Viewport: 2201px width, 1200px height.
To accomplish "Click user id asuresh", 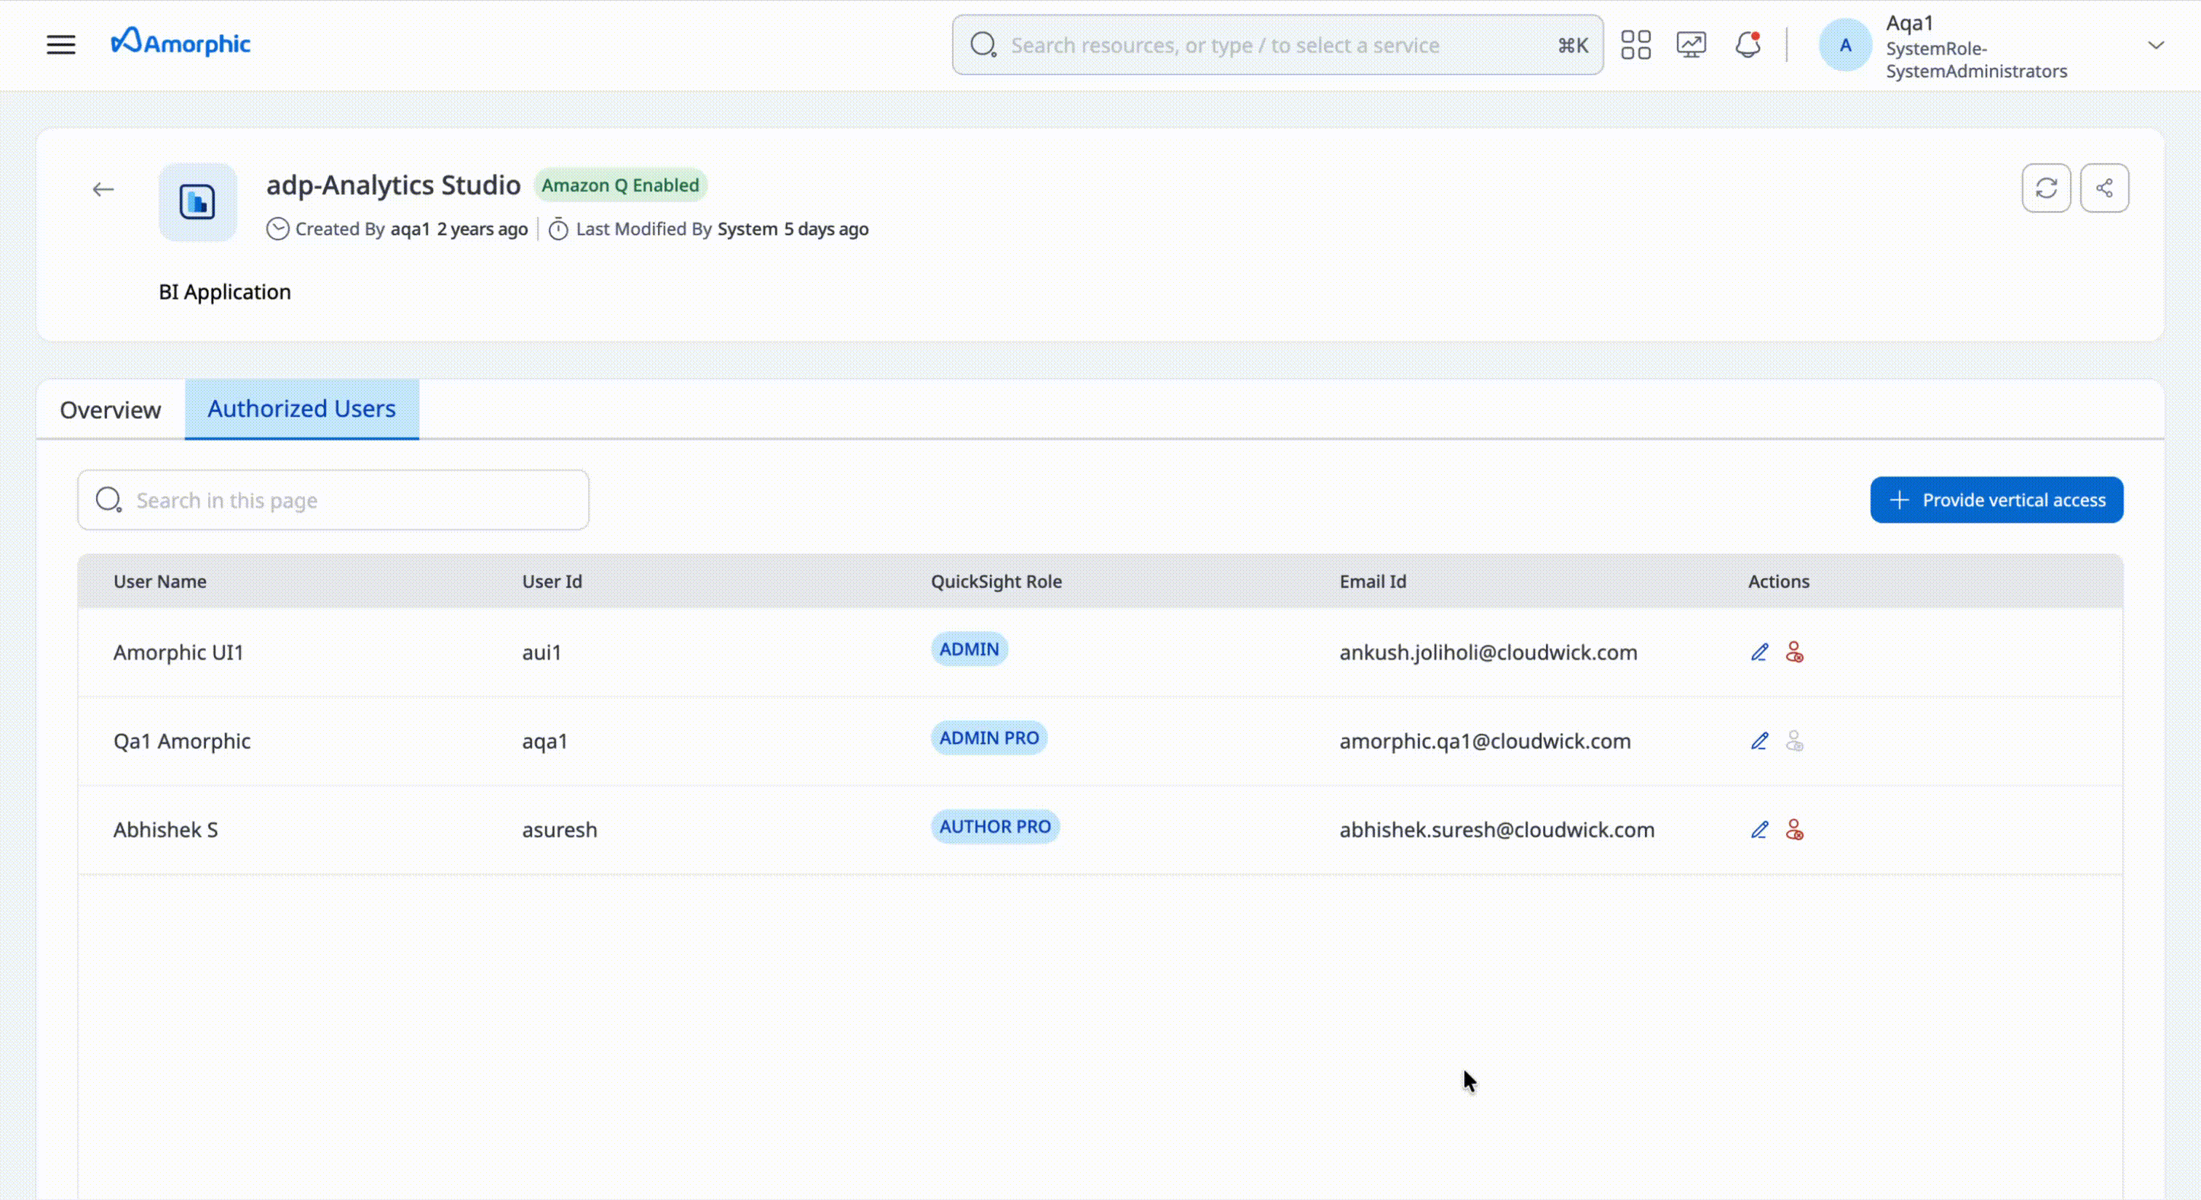I will 560,831.
